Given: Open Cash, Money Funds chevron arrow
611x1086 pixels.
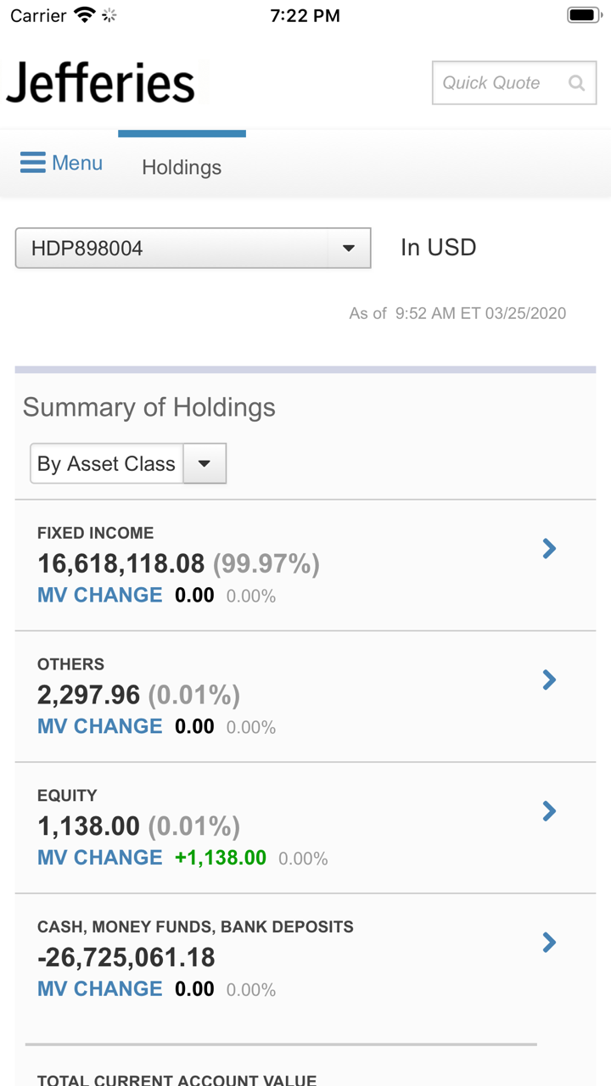Looking at the screenshot, I should pos(549,942).
